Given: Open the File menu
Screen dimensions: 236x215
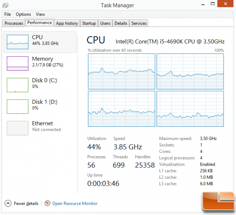Looking at the screenshot, I should point(8,14).
